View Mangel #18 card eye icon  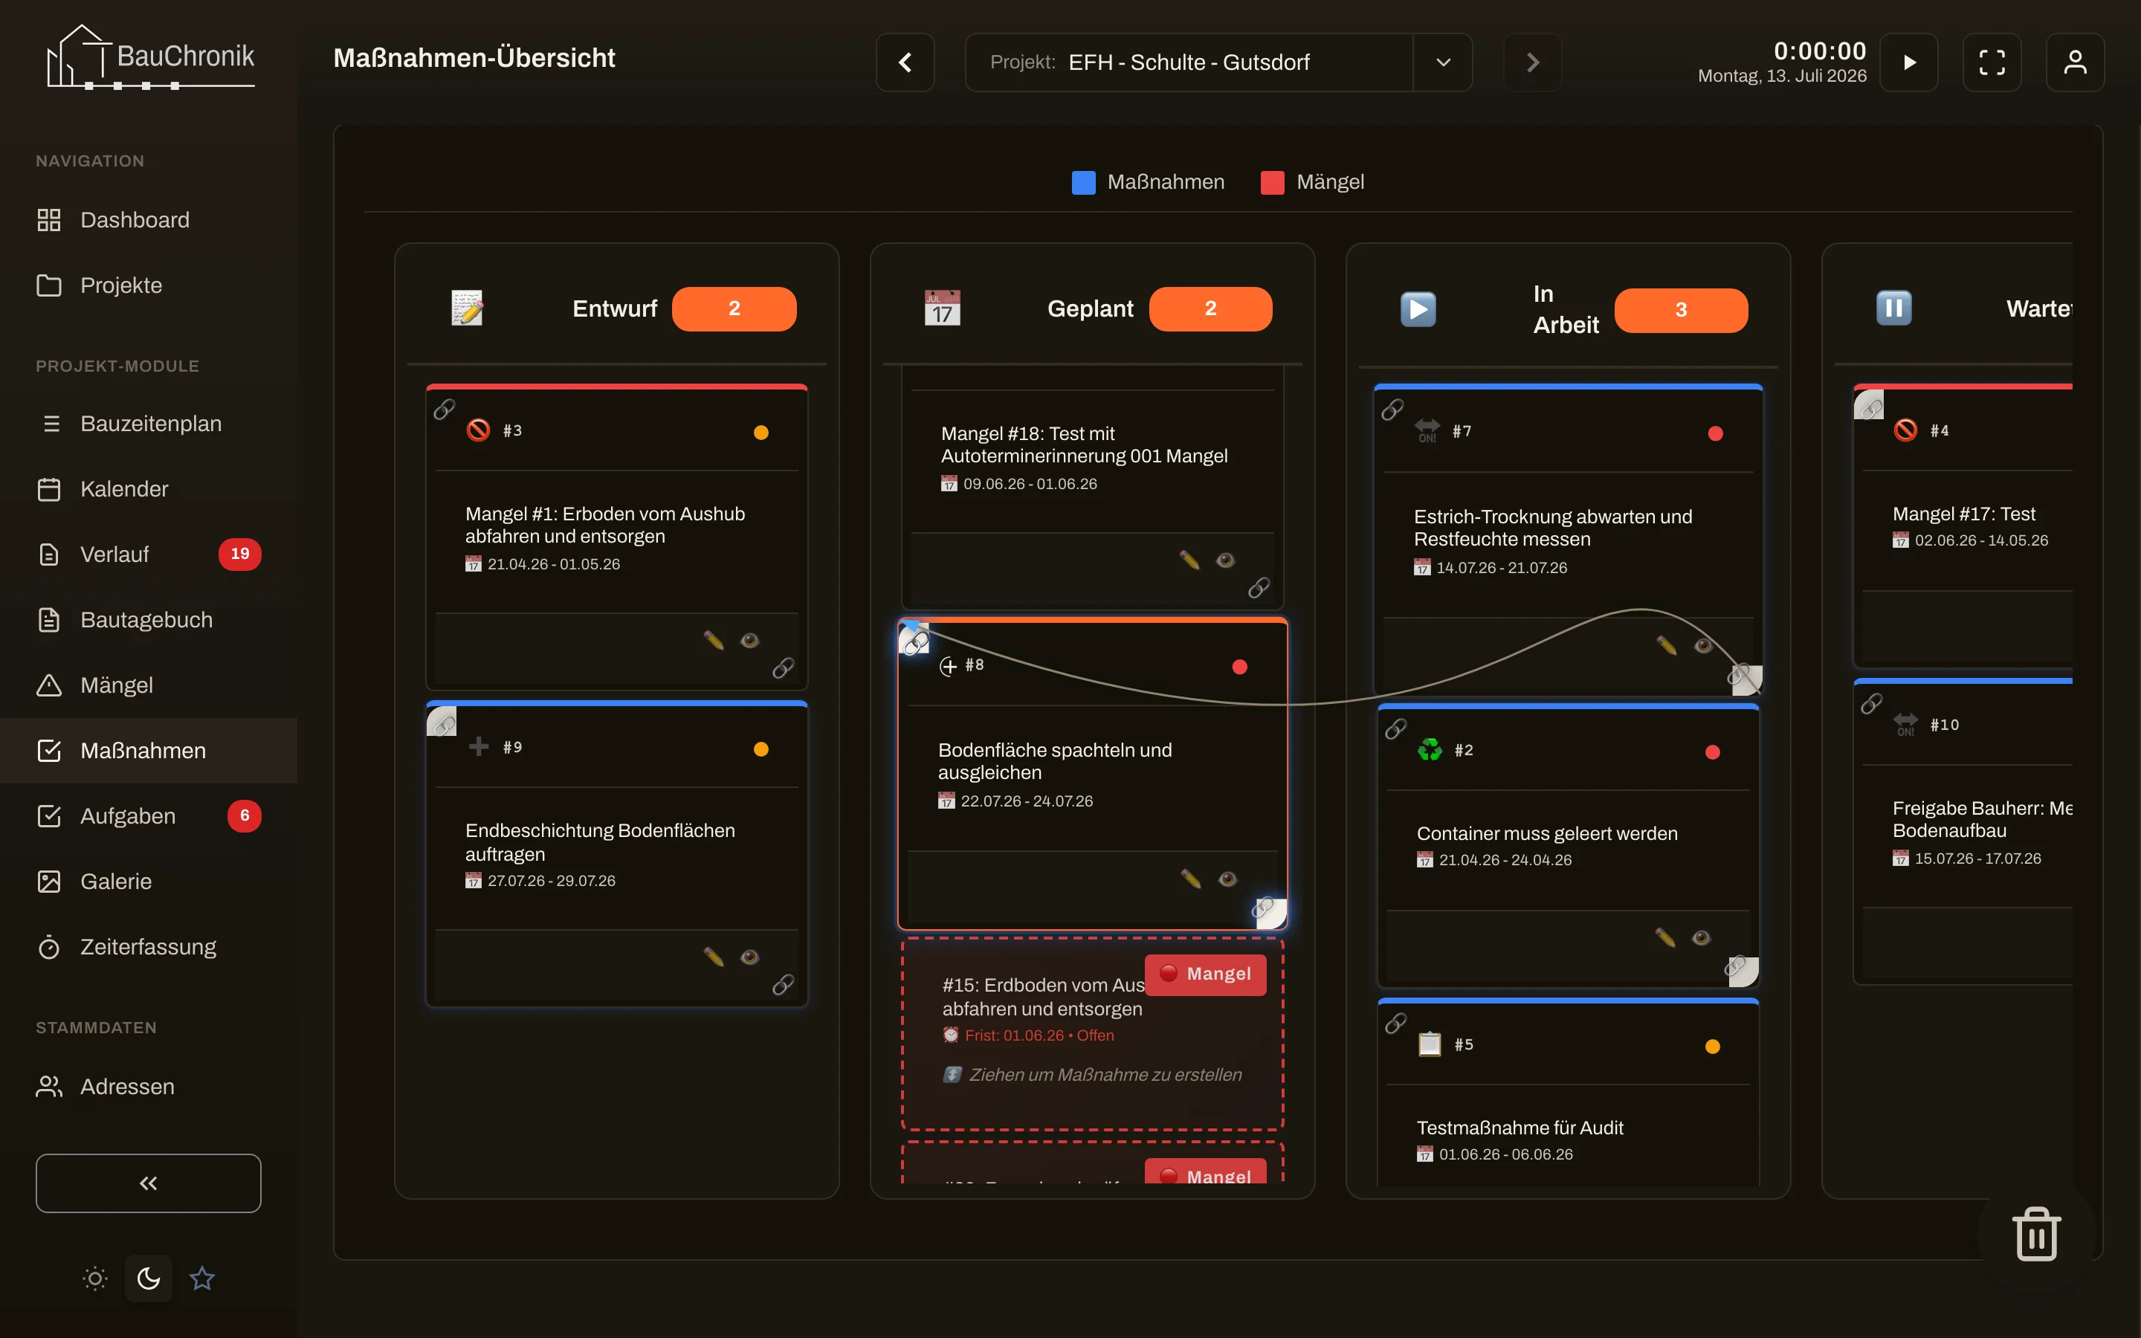point(1225,559)
